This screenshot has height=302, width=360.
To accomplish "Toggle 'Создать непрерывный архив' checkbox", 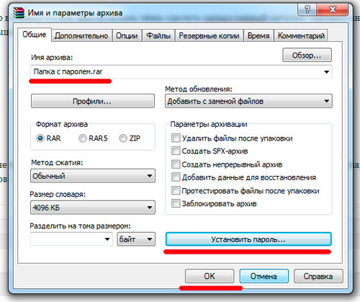I will coord(176,164).
